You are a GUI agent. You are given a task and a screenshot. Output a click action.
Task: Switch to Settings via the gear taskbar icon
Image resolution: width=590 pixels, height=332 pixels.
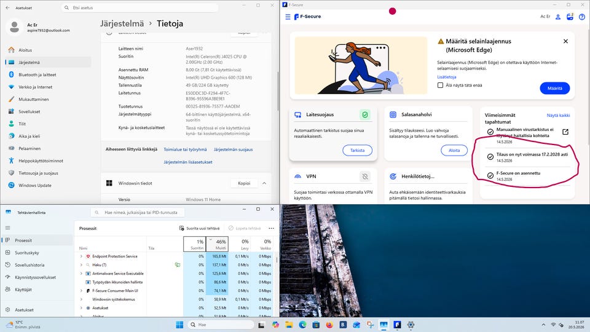point(411,325)
